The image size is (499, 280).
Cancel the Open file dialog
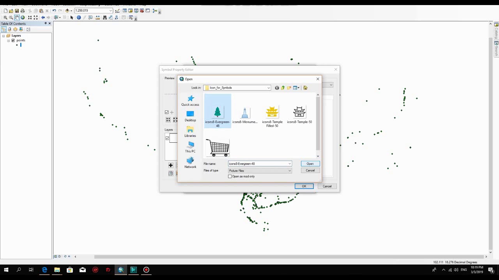click(x=310, y=170)
